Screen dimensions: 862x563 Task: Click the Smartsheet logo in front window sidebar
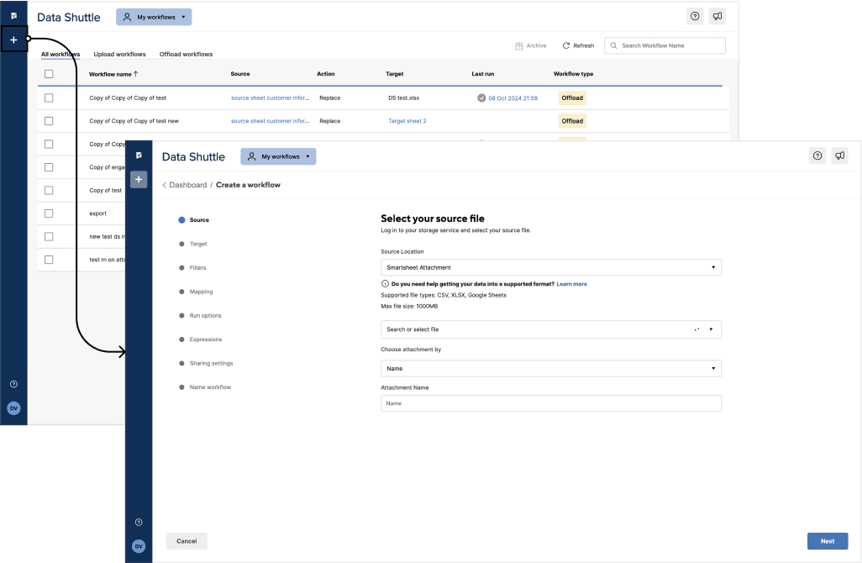coord(139,155)
